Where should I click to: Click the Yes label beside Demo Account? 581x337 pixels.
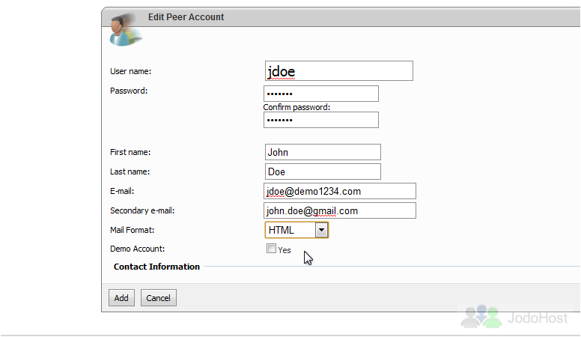pos(285,250)
